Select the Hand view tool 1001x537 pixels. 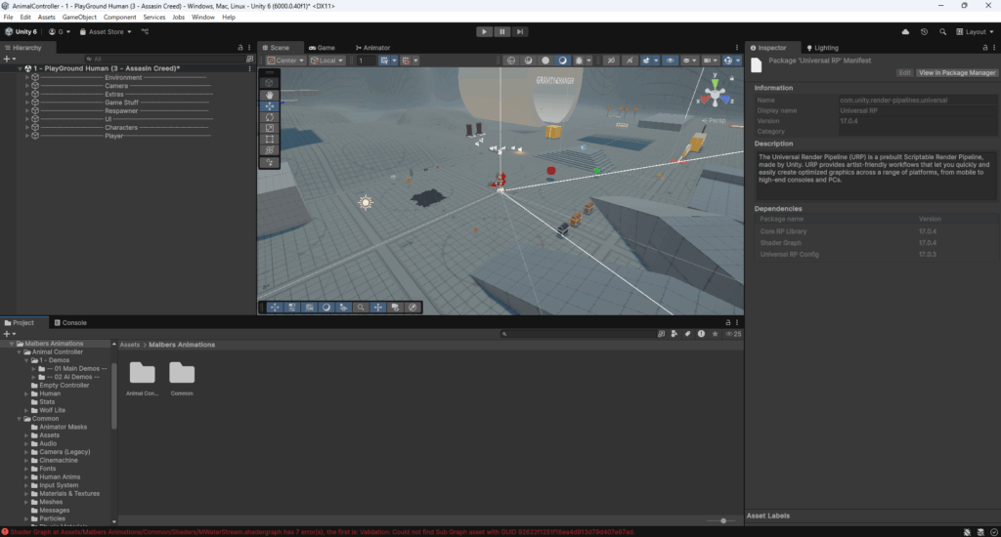(x=270, y=95)
